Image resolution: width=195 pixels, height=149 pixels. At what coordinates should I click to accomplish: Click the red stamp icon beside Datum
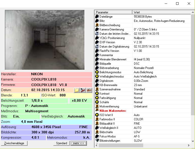[83, 90]
